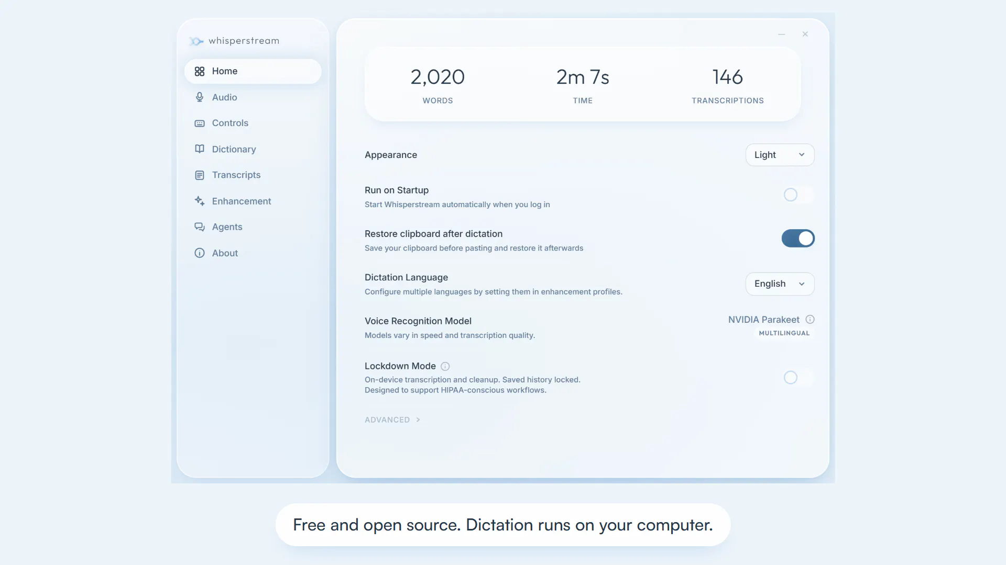Click the 146 transcriptions count
The width and height of the screenshot is (1006, 565).
(727, 77)
